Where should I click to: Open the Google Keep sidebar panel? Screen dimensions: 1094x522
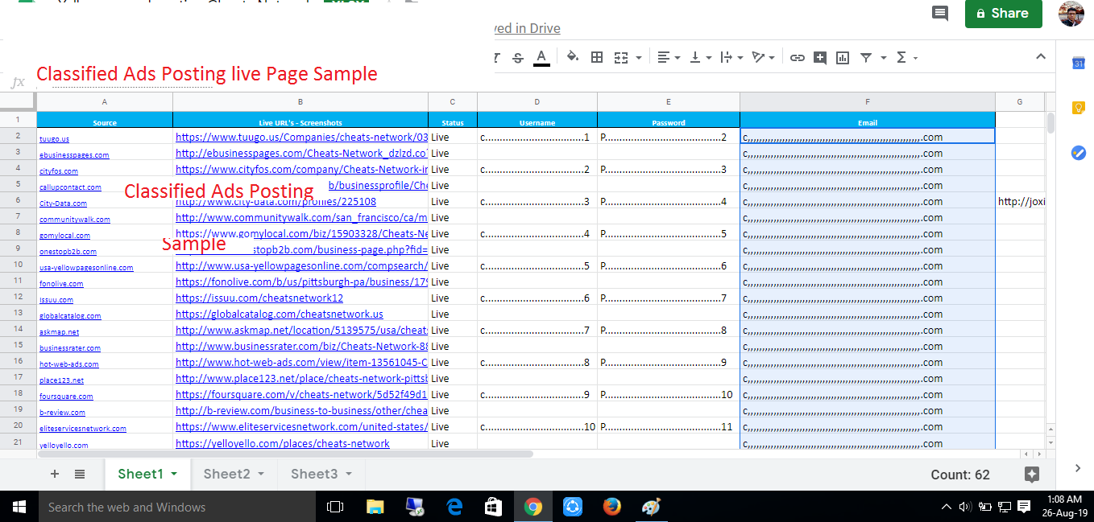pyautogui.click(x=1078, y=107)
